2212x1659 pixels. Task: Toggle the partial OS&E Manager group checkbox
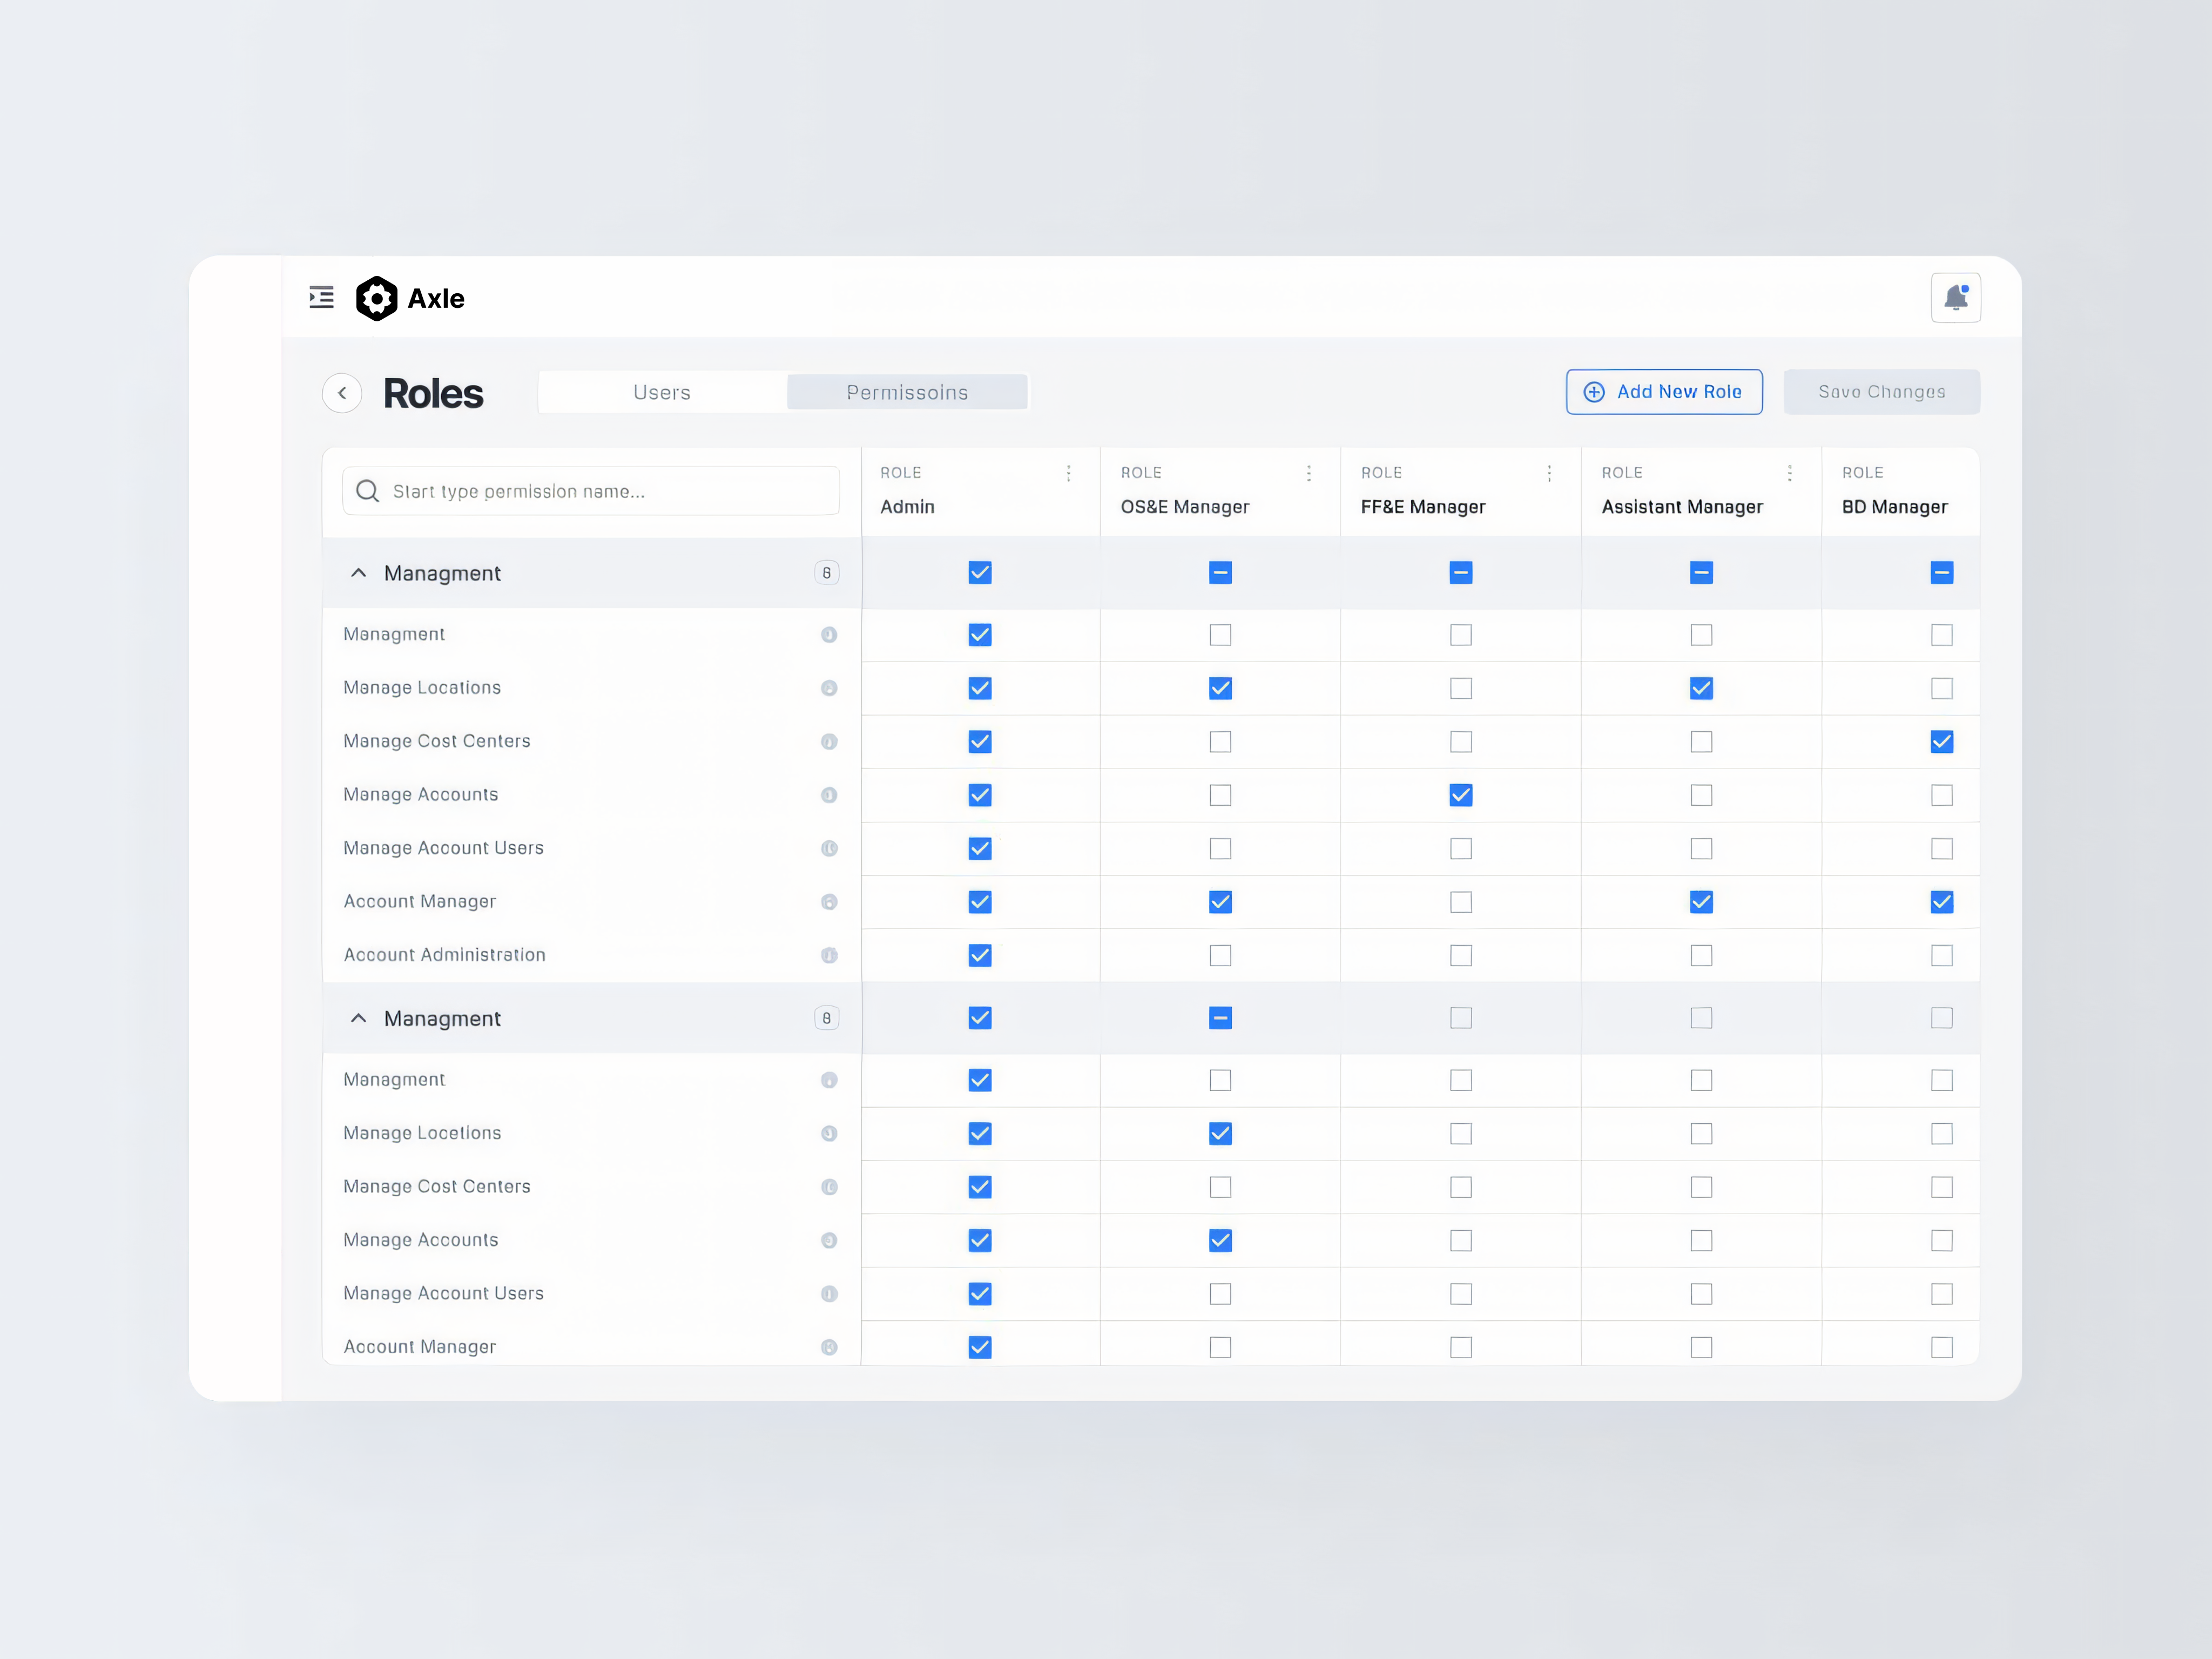1219,572
